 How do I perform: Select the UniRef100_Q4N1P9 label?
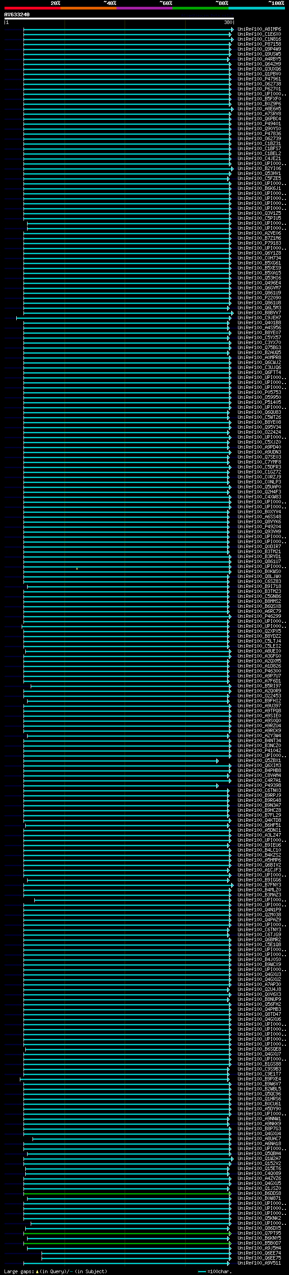coord(259,909)
